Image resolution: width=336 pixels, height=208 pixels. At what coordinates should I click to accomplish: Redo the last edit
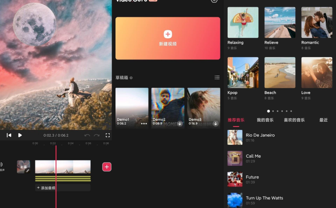[x=97, y=135]
